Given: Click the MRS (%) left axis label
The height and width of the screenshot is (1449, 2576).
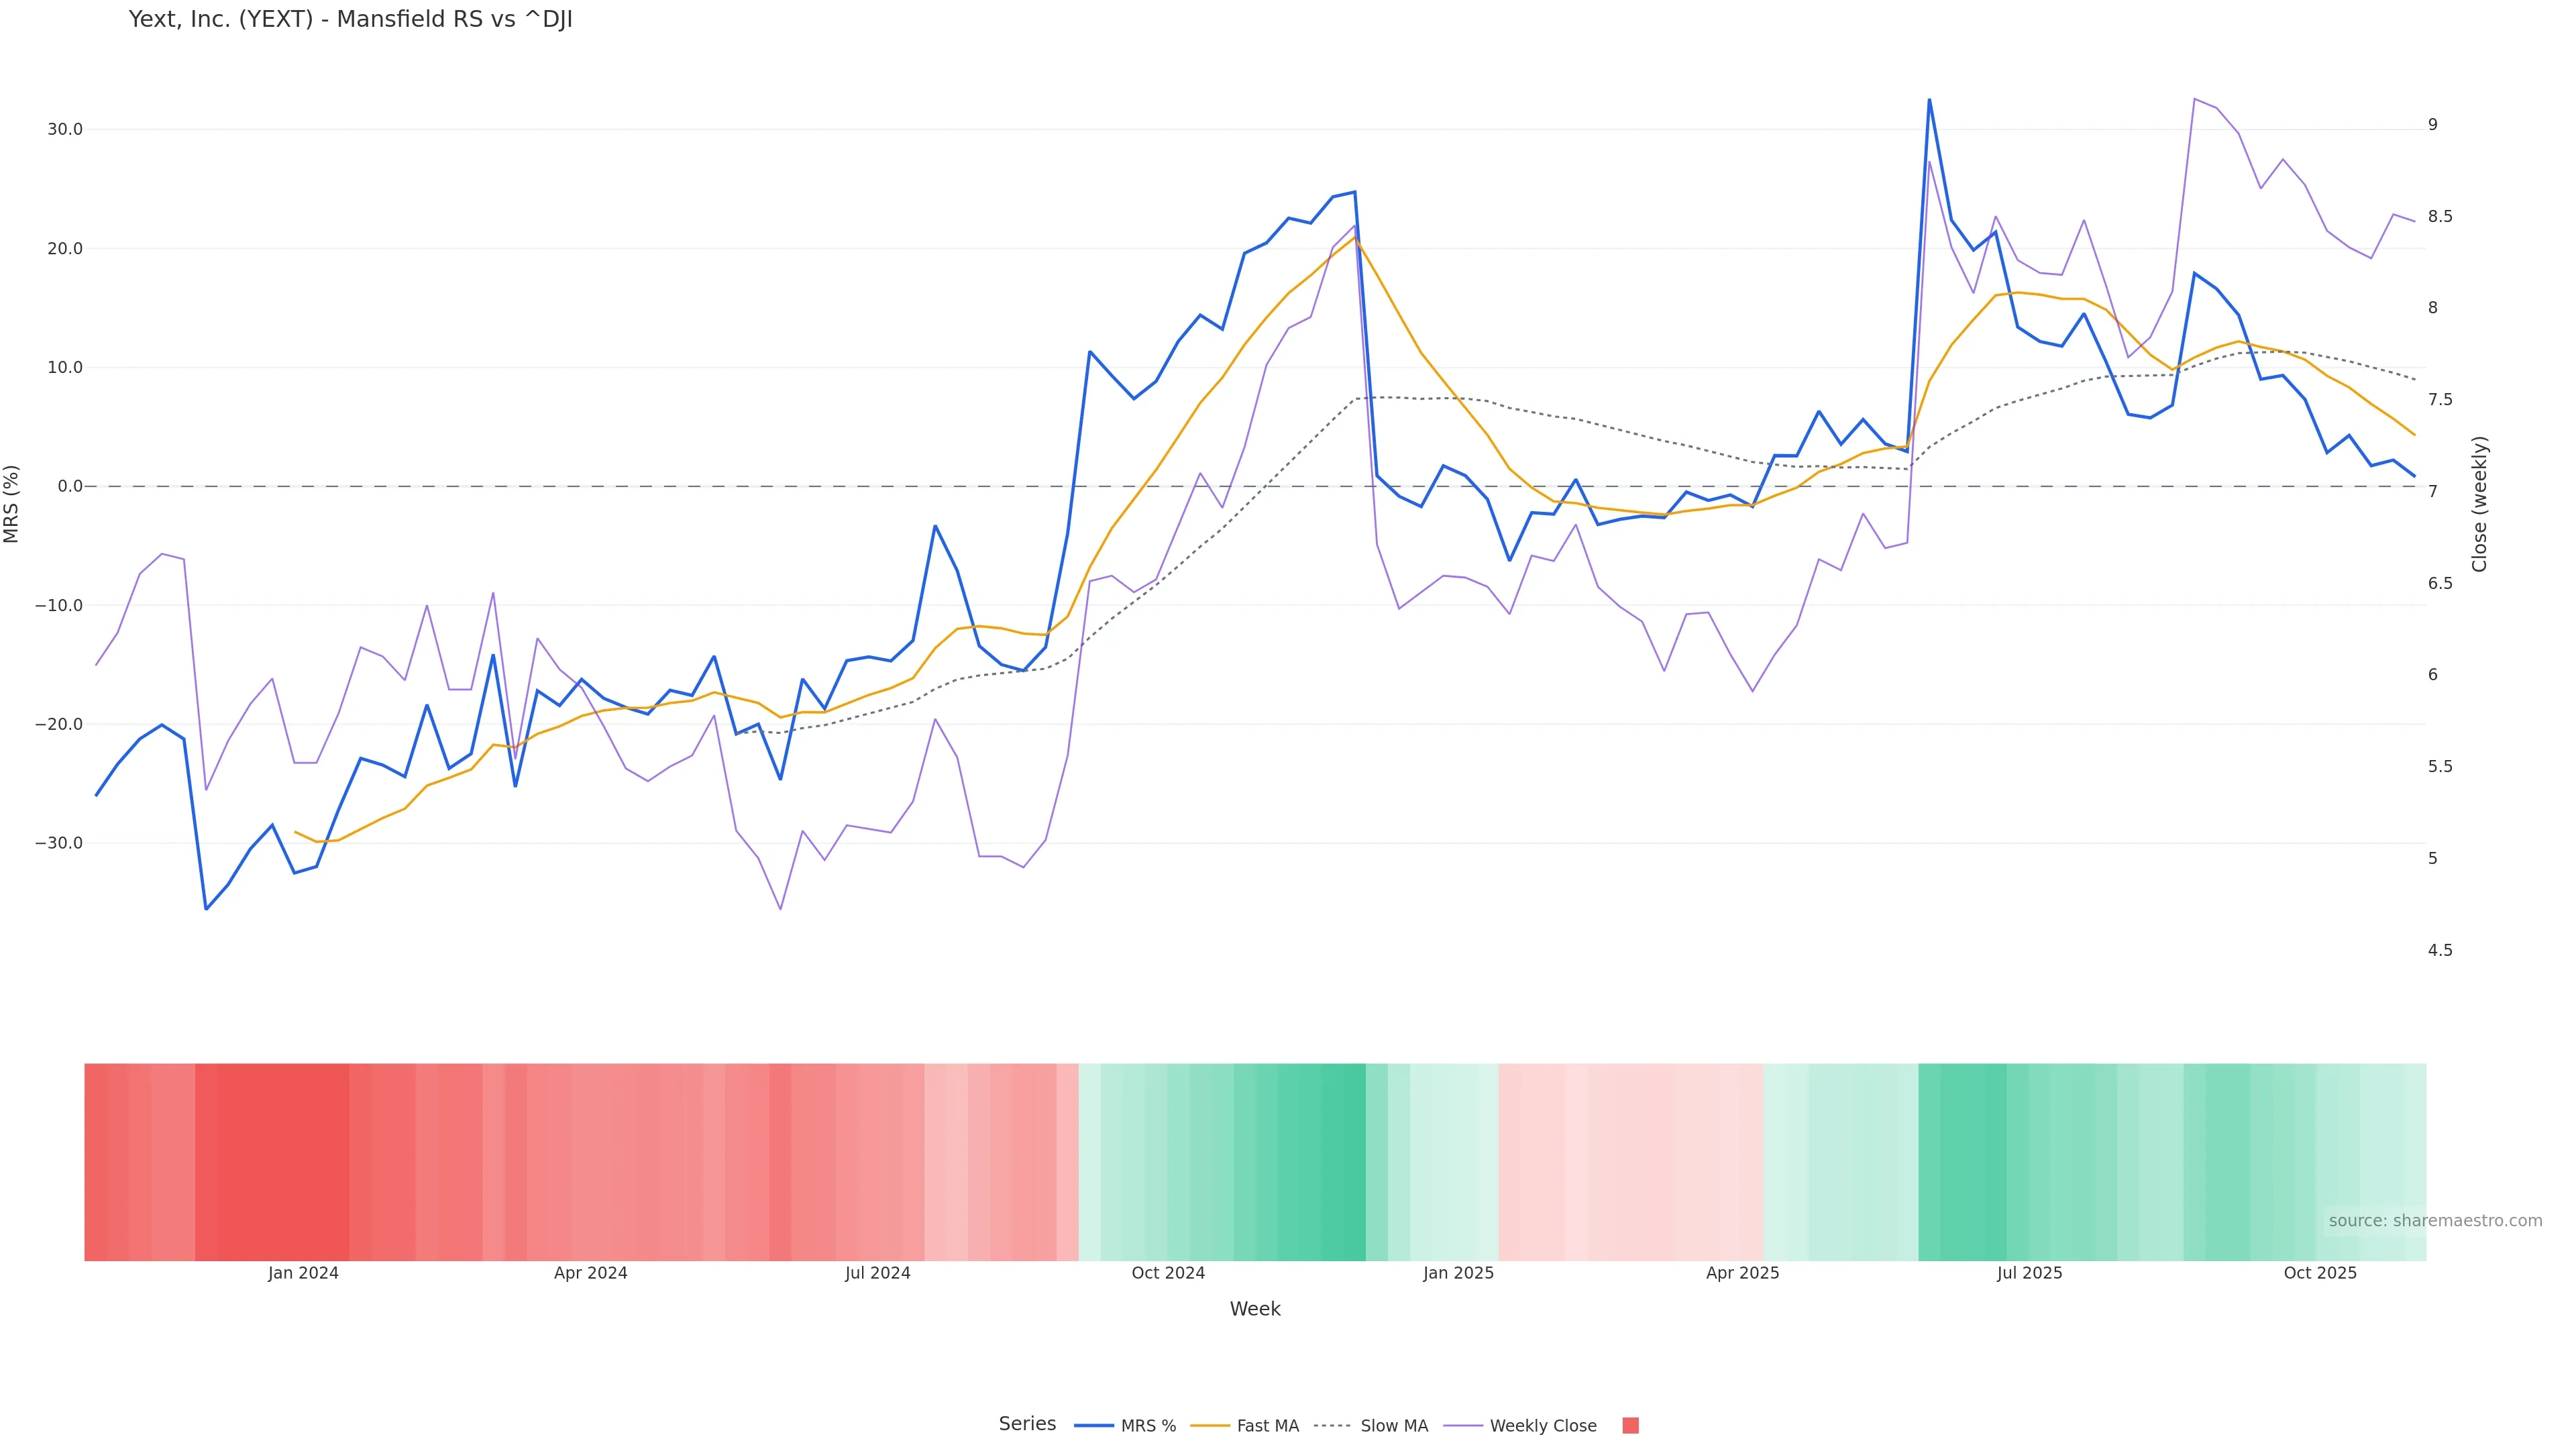Looking at the screenshot, I should click(12, 503).
